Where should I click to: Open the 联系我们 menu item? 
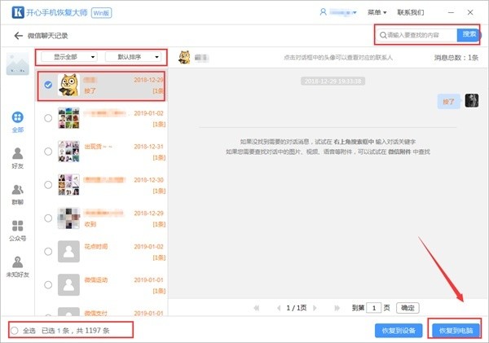(411, 12)
